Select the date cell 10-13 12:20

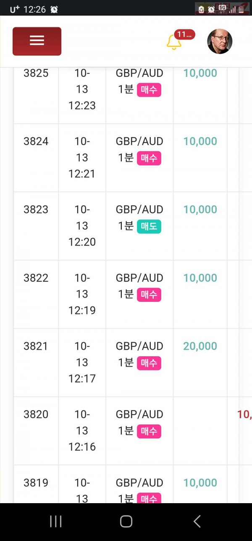tap(82, 226)
